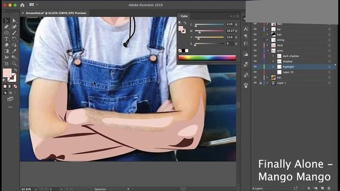The height and width of the screenshot is (191, 340).
Task: Select the Pen tool
Action: (x=6, y=27)
